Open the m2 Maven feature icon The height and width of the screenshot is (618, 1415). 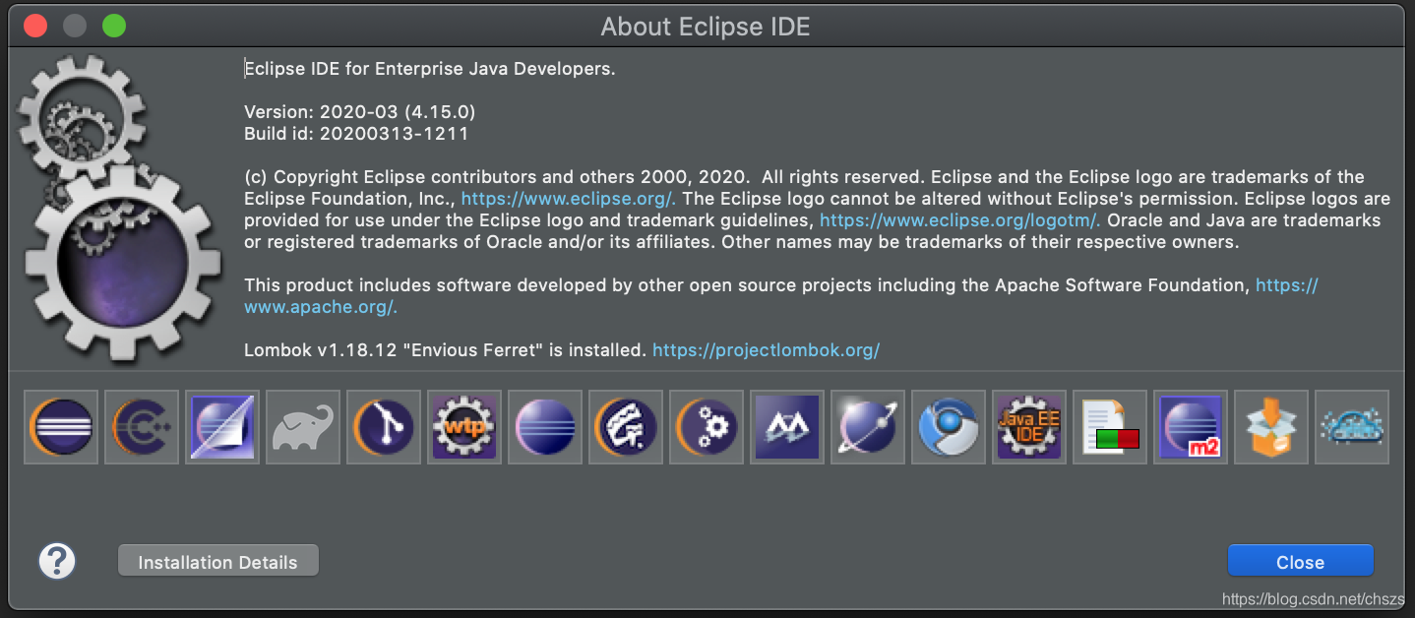[1191, 427]
